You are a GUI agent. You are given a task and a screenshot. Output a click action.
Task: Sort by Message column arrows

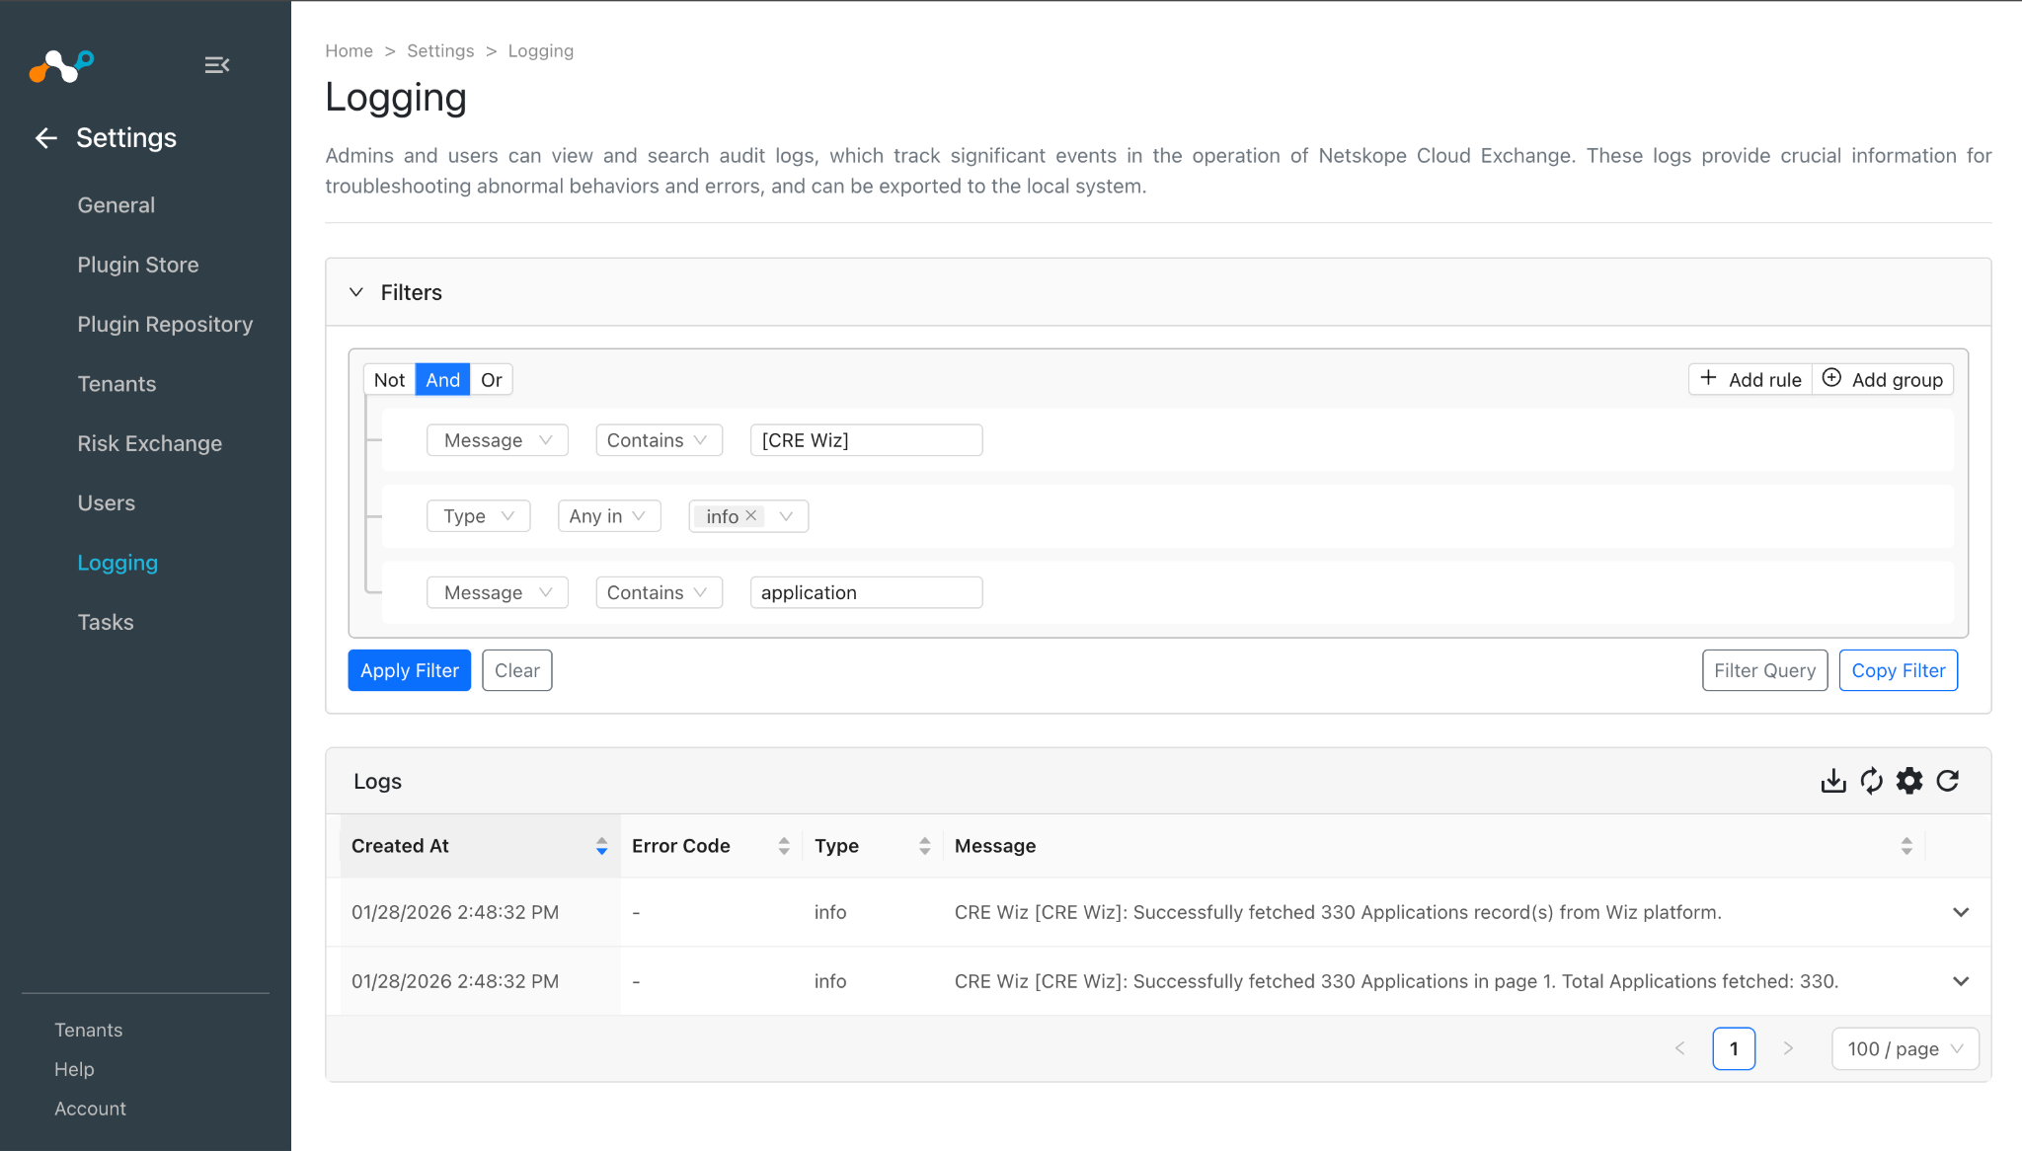point(1906,846)
